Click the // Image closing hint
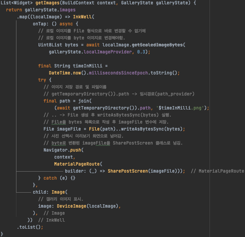Screen dimensions: 245x237 pos(54,213)
